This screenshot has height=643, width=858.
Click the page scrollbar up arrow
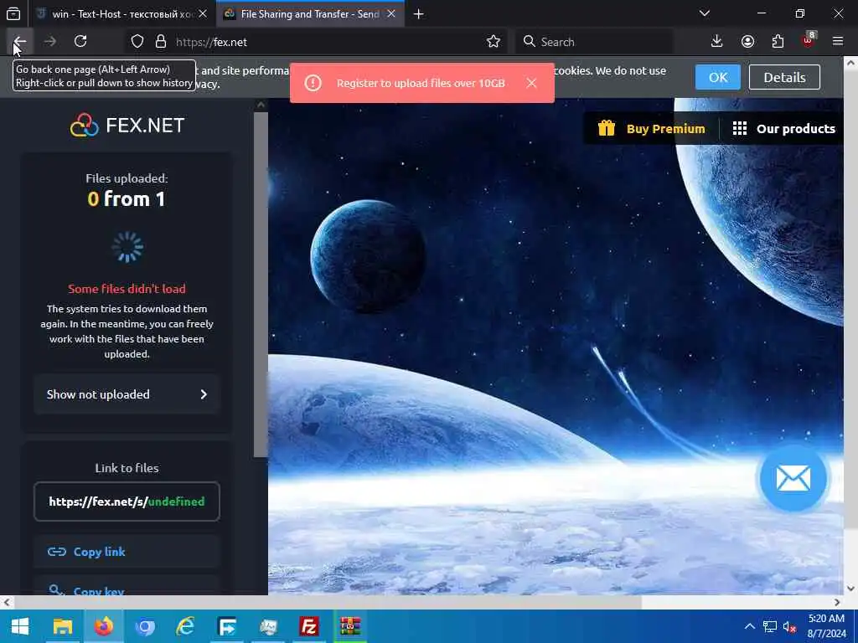tap(850, 63)
